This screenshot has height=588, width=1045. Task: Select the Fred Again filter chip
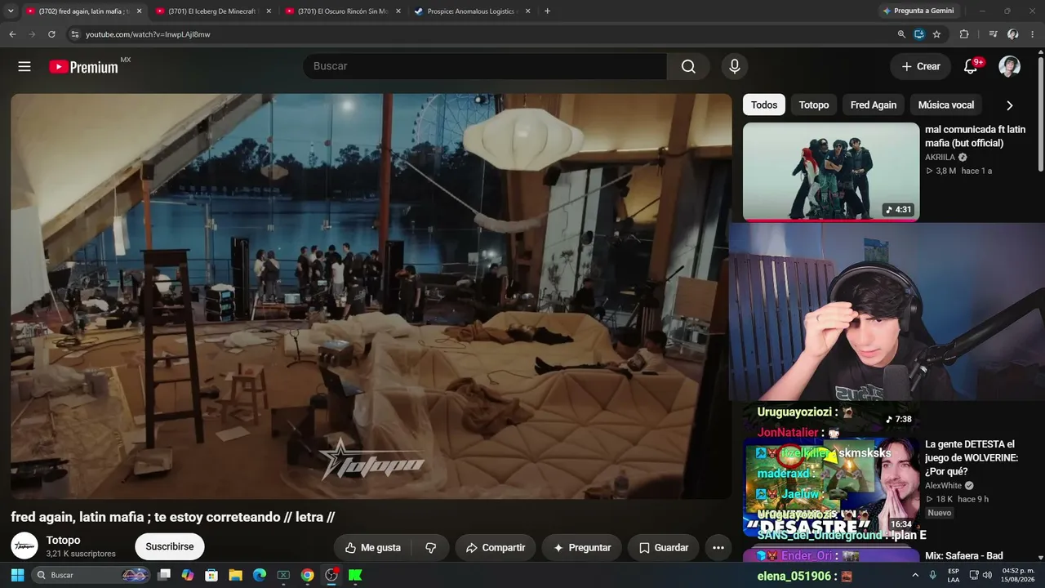pos(874,105)
